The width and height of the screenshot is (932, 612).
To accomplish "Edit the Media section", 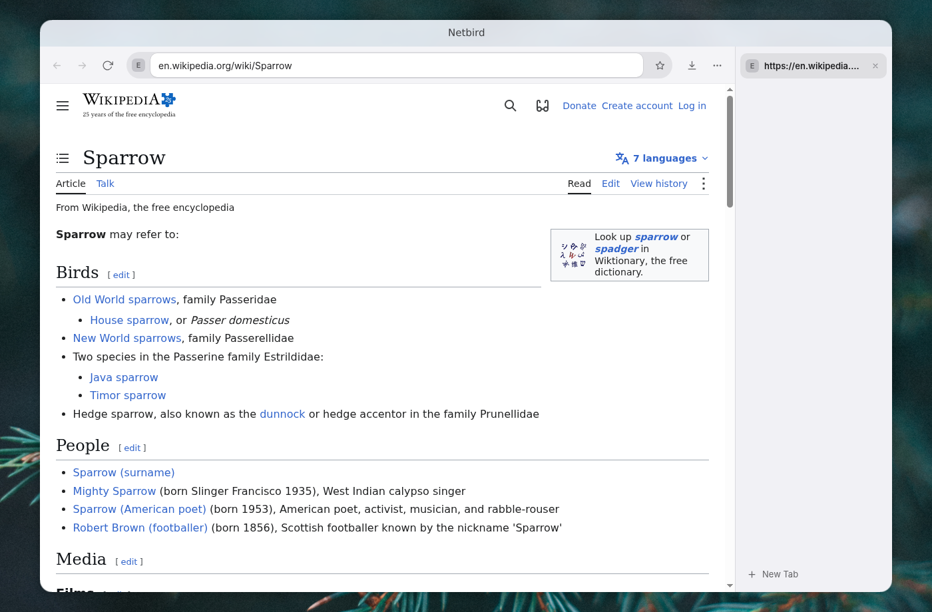I will point(129,561).
